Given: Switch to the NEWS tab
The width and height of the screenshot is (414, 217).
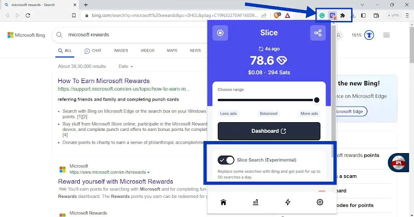Looking at the screenshot, I should click(x=196, y=51).
